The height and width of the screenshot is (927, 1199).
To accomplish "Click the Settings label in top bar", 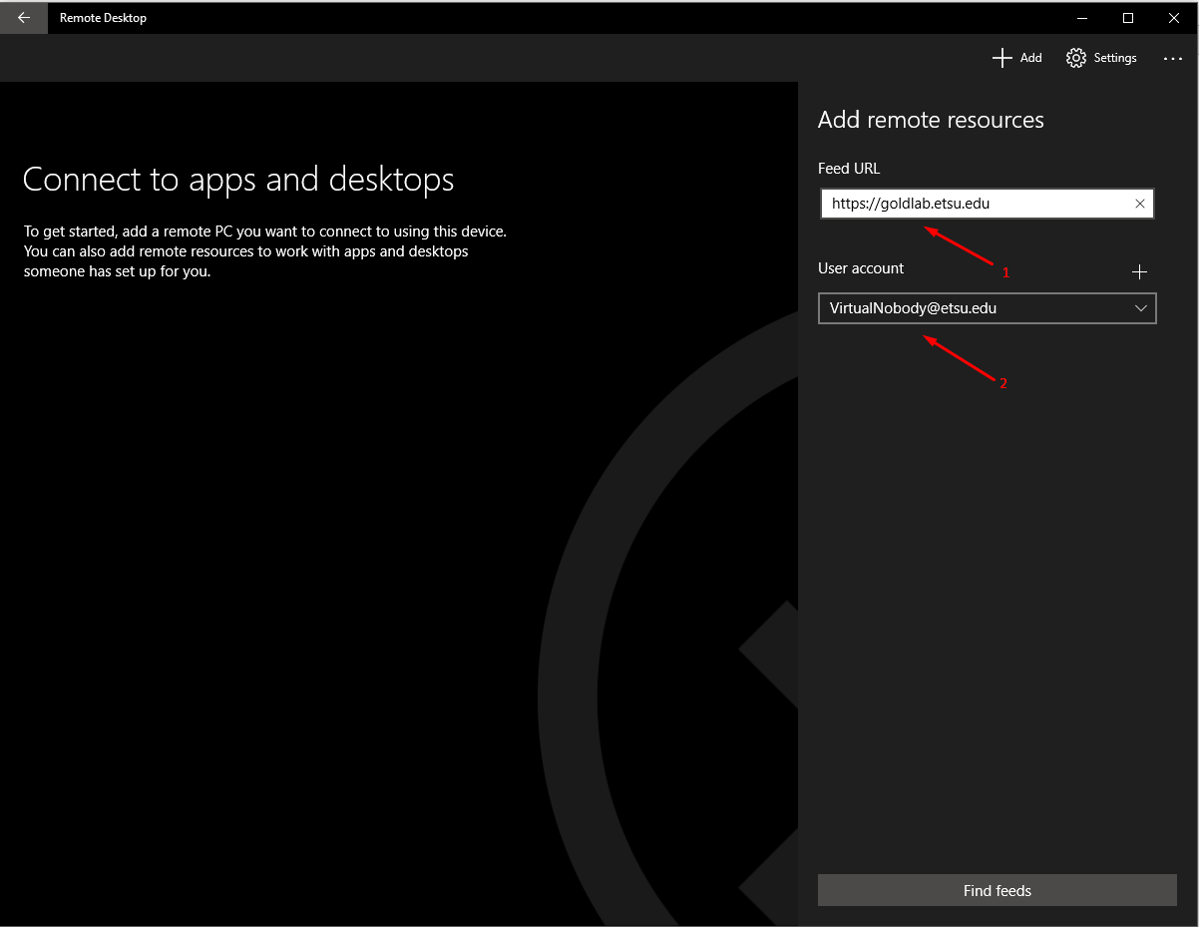I will coord(1115,58).
